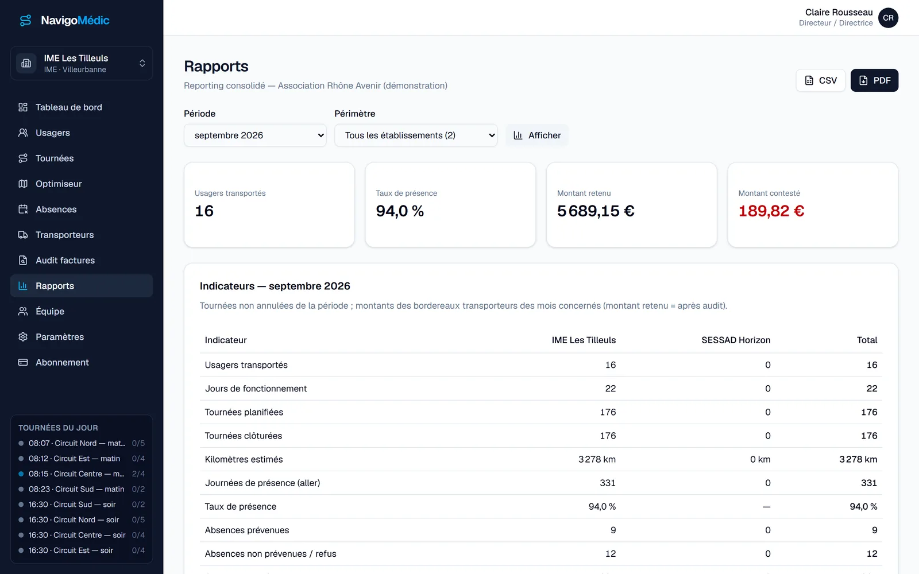Viewport: 919px width, 574px height.
Task: Click the Équipe people icon
Action: 23,311
